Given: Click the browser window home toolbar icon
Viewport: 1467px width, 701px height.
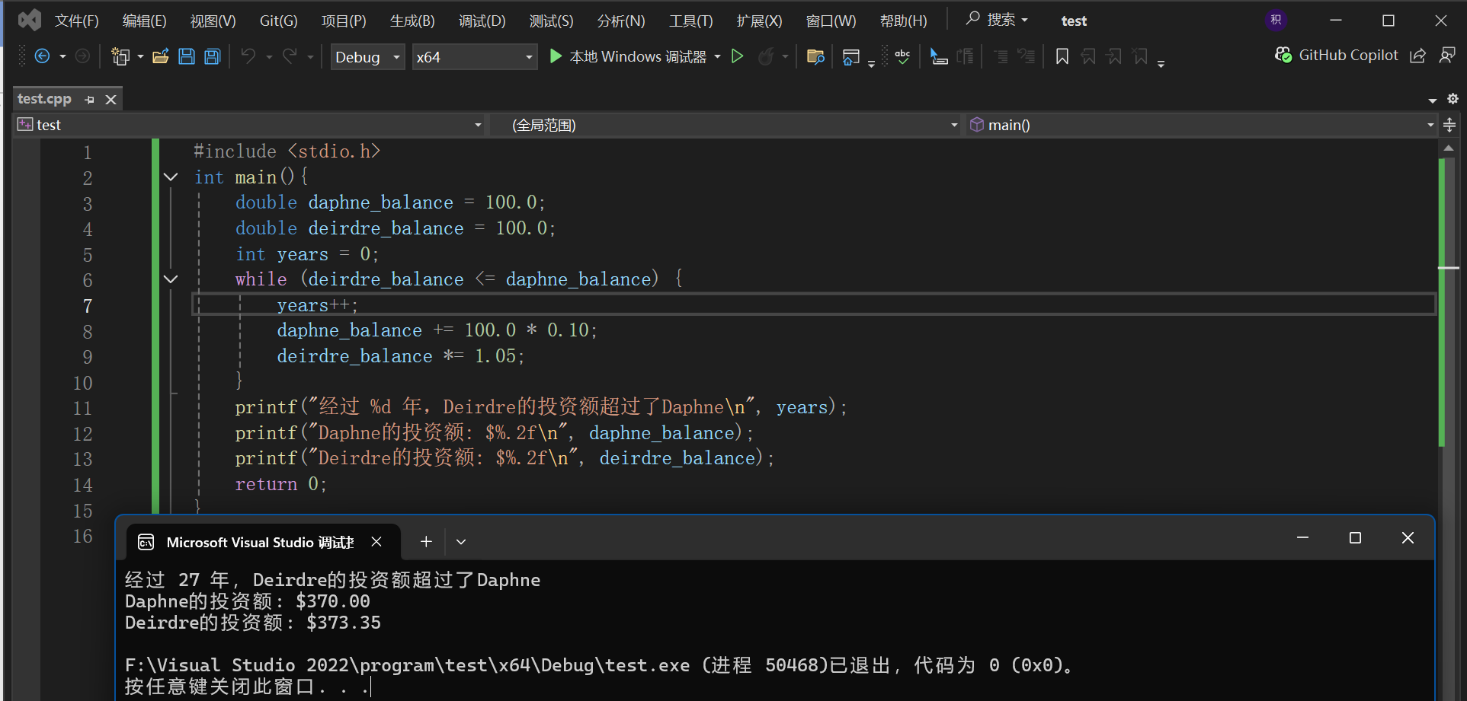Looking at the screenshot, I should 851,56.
